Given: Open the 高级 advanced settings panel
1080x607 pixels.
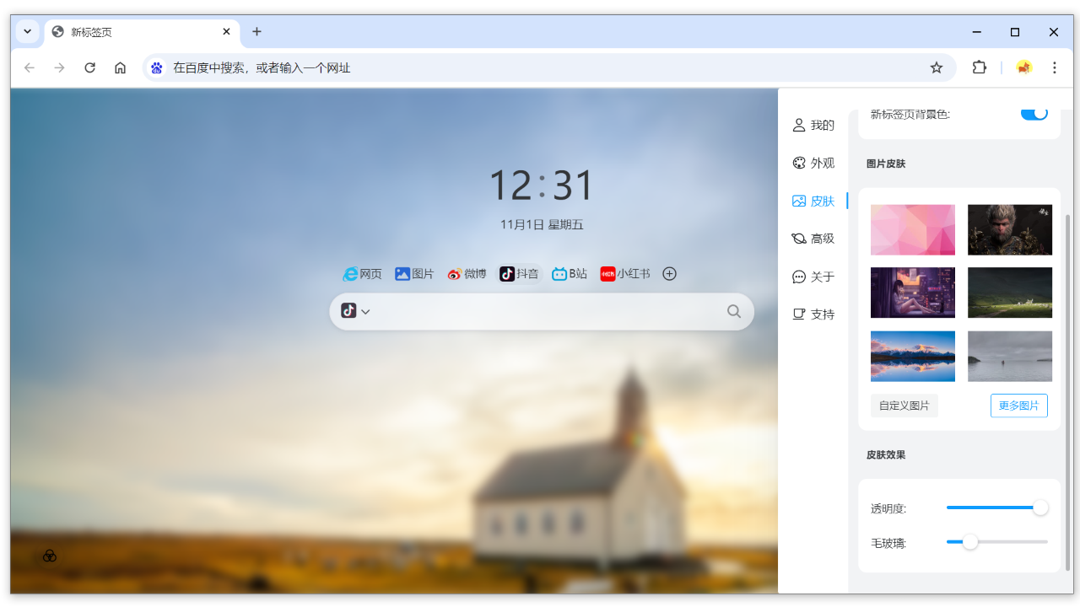Looking at the screenshot, I should pyautogui.click(x=813, y=238).
